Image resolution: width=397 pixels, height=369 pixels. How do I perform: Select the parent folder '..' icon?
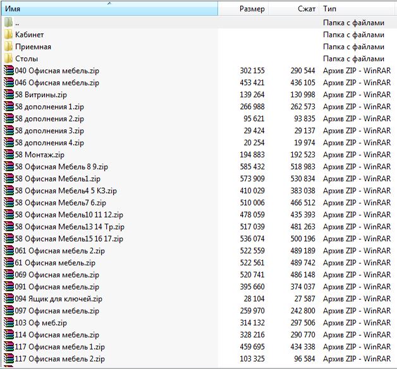[x=8, y=23]
